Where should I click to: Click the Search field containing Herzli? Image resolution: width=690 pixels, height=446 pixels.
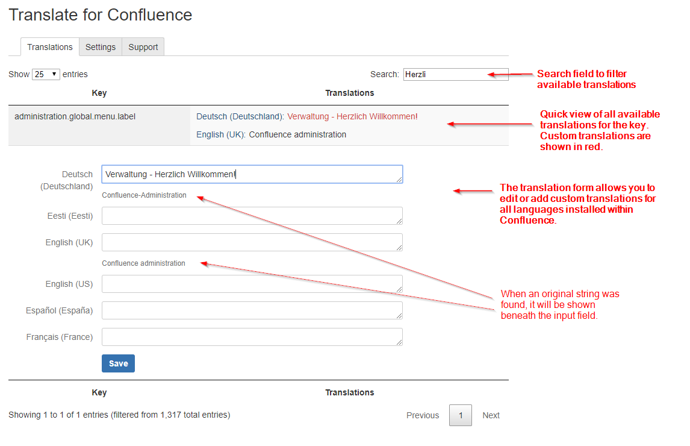coord(455,74)
